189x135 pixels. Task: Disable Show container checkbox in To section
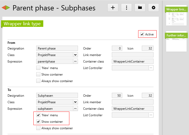[x=38, y=122]
